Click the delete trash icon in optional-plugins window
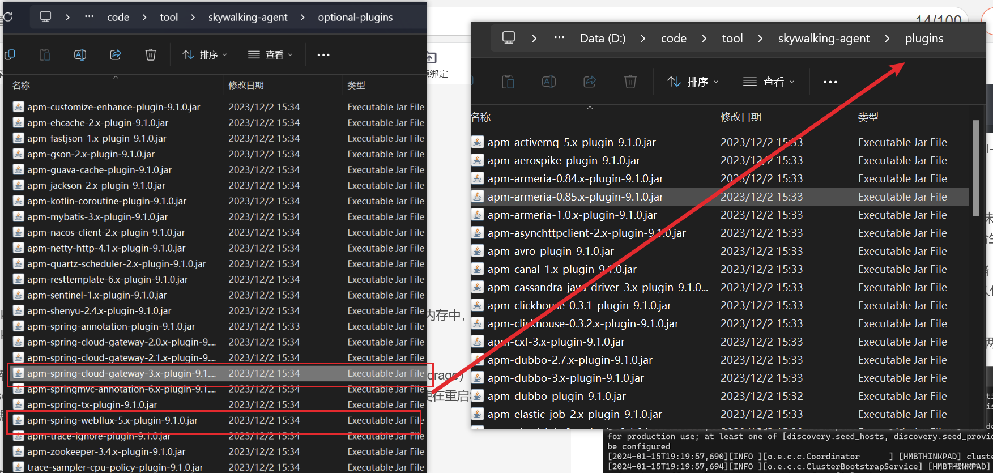Screen dimensions: 993x473 [151, 55]
